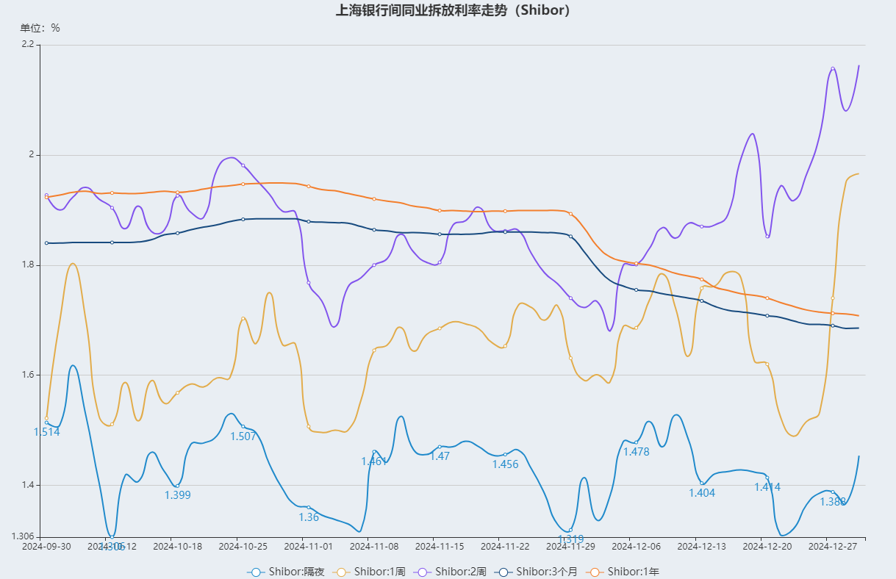This screenshot has height=579, width=896.
Task: Click the chart title 上海银行间同业拆放利率走势
Action: 453,10
